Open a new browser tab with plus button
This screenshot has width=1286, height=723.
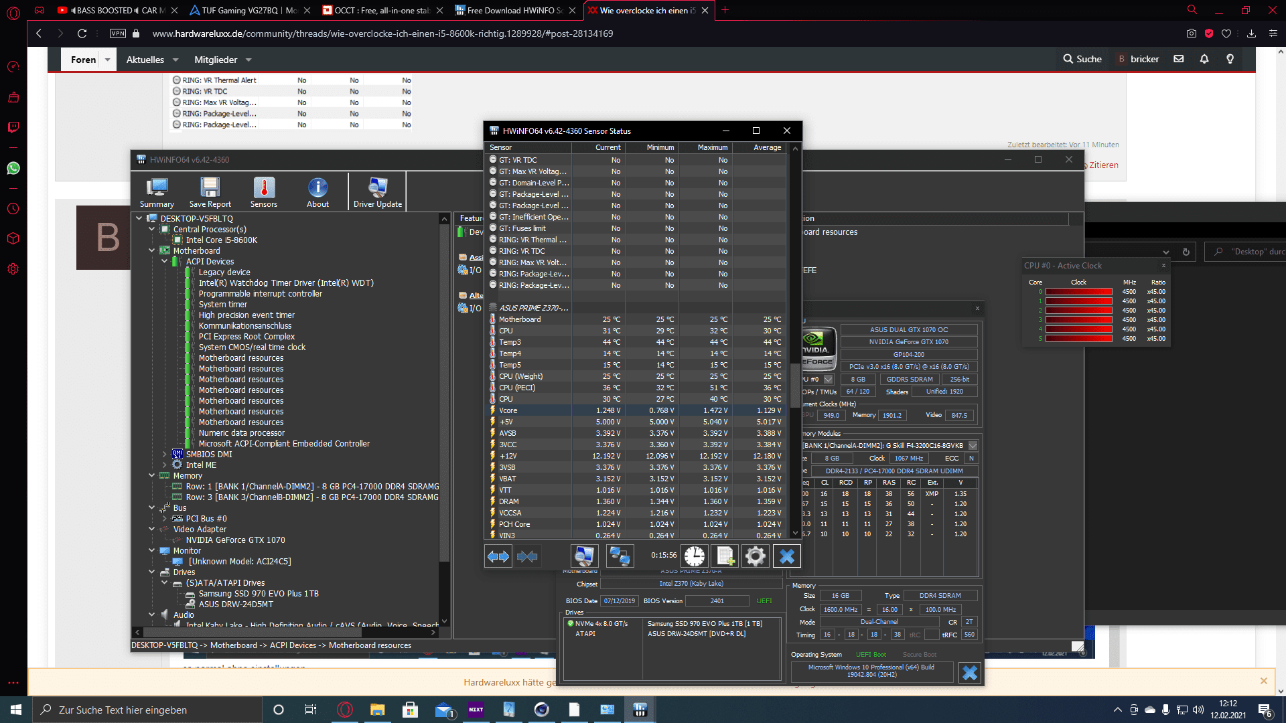tap(725, 10)
